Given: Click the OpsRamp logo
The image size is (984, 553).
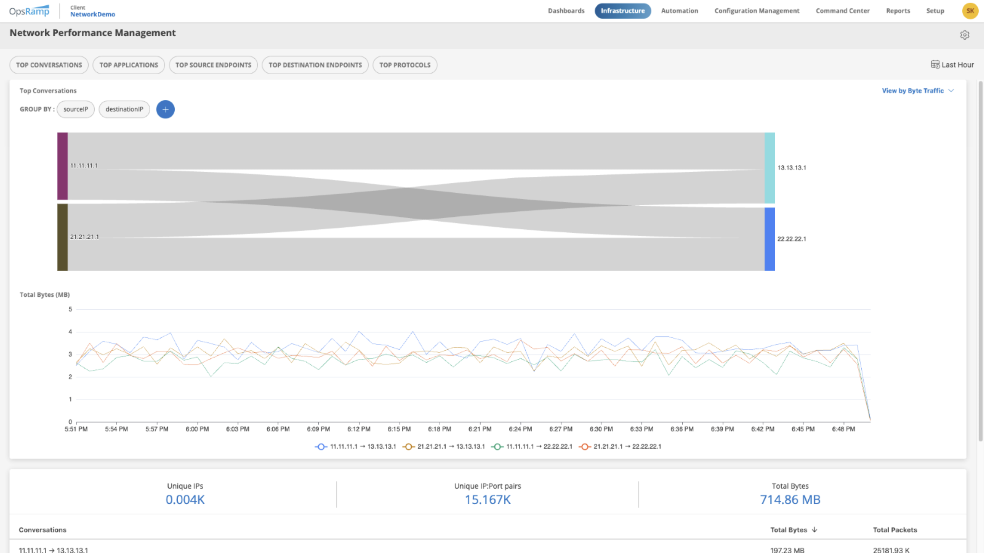Looking at the screenshot, I should point(29,11).
